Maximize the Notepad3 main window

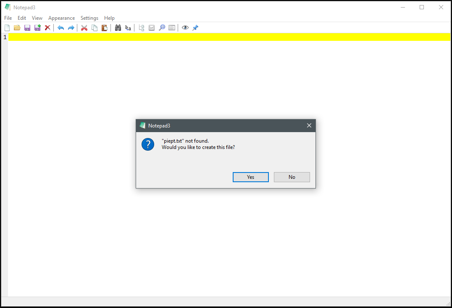(x=422, y=7)
